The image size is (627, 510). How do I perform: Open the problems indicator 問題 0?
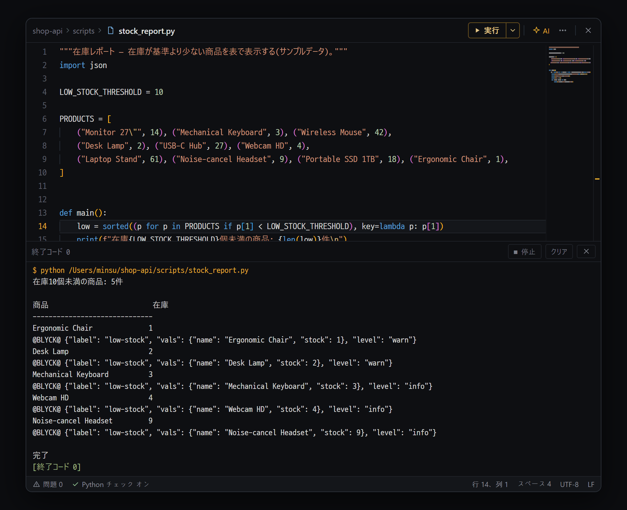point(48,484)
